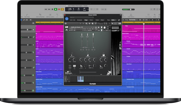
Task: Go to next preset arrow
Action: coord(74,20)
